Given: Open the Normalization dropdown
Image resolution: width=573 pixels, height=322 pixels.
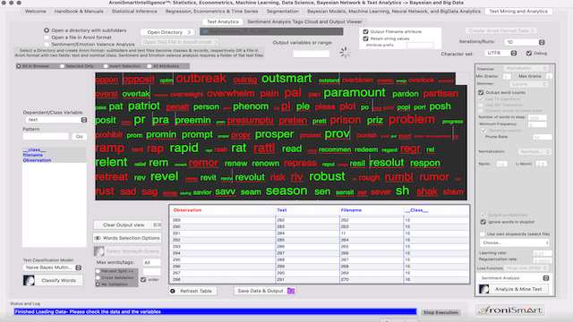Looking at the screenshot, I should coord(535,151).
